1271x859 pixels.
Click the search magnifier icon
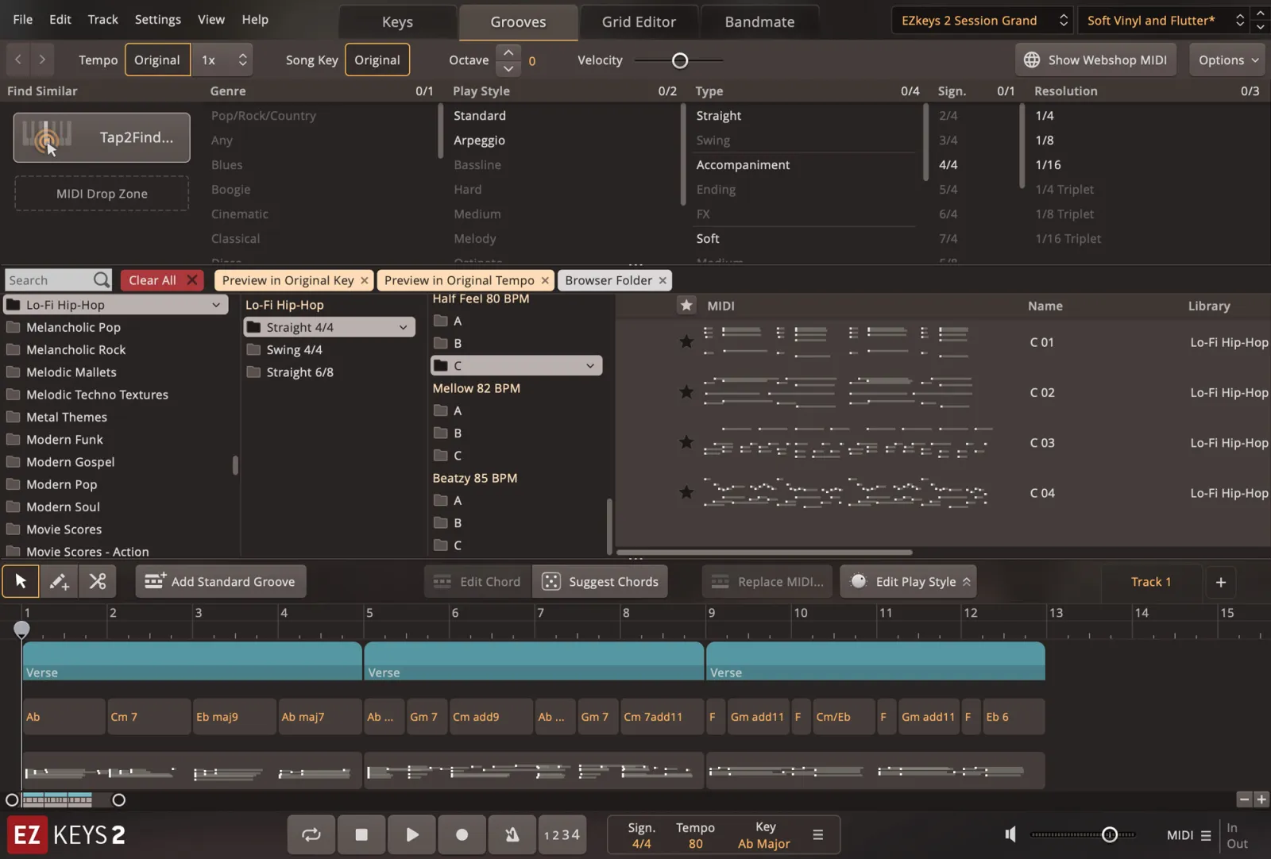[101, 280]
